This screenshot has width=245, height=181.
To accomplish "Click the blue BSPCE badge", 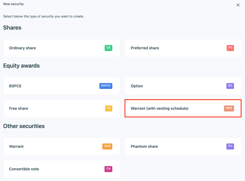I will 106,86.
